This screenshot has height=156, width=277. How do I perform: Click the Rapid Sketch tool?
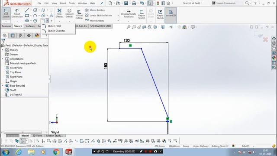(160, 14)
